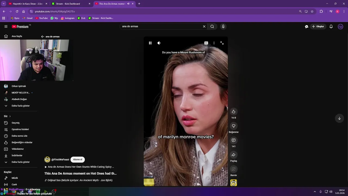This screenshot has width=348, height=196.
Task: Reload the current page
Action: [17, 11]
